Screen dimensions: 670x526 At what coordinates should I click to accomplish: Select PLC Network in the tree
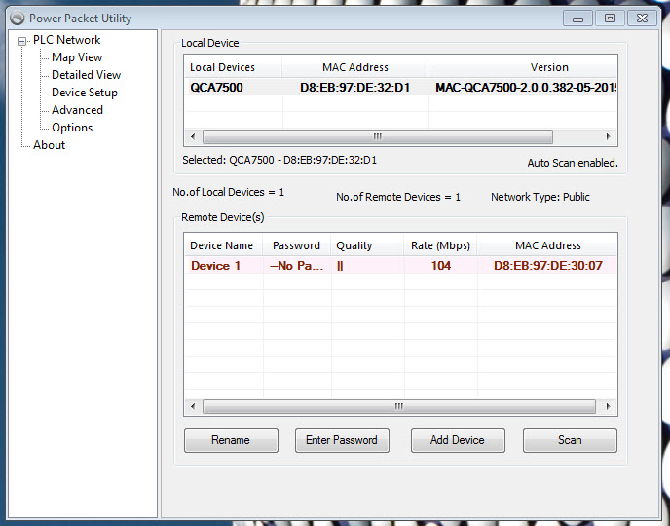(66, 40)
